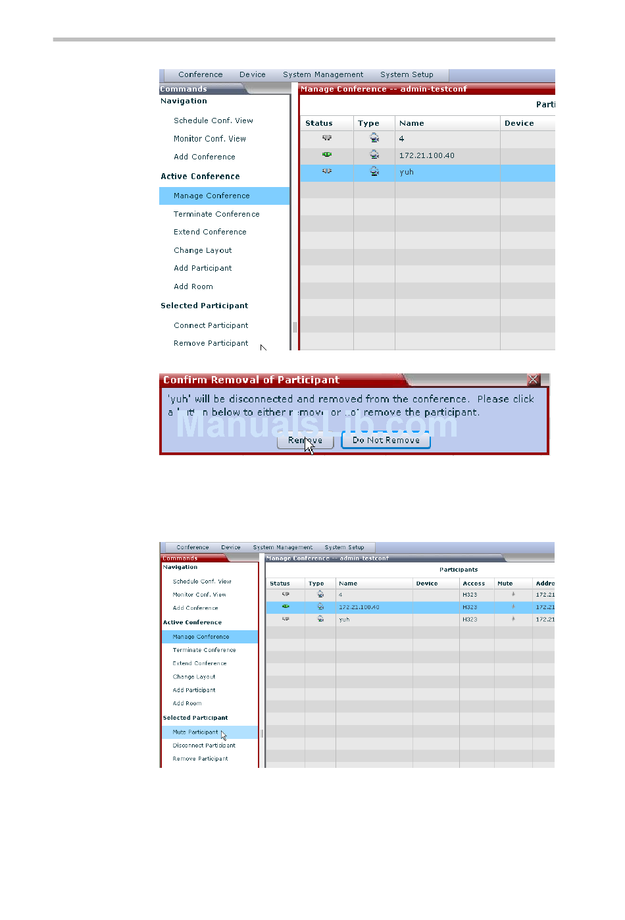The image size is (625, 920).
Task: Select Connect Participant in the commands panel
Action: coord(211,325)
